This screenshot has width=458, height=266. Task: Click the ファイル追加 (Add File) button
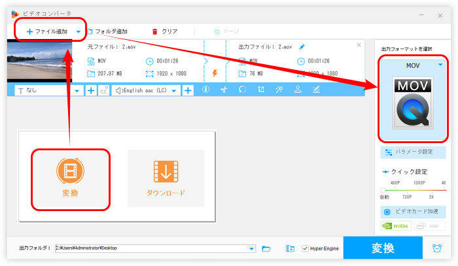[x=46, y=31]
